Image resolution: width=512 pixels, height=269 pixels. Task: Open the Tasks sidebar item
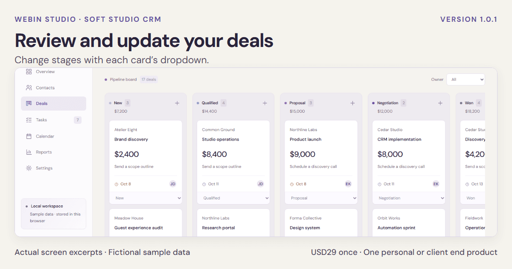[53, 120]
